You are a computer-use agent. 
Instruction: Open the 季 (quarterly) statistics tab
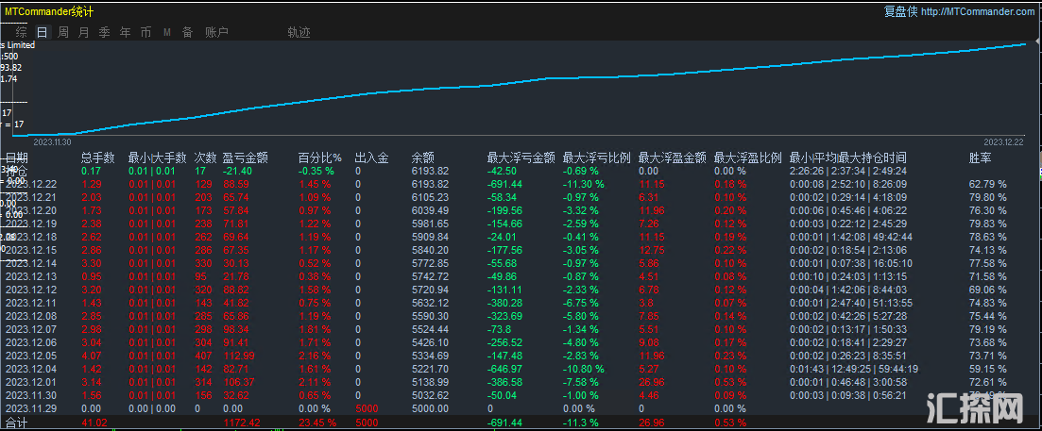click(104, 32)
